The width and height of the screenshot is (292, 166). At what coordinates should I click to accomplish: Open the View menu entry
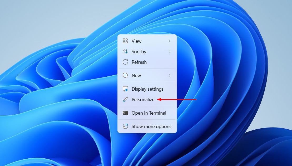point(147,41)
